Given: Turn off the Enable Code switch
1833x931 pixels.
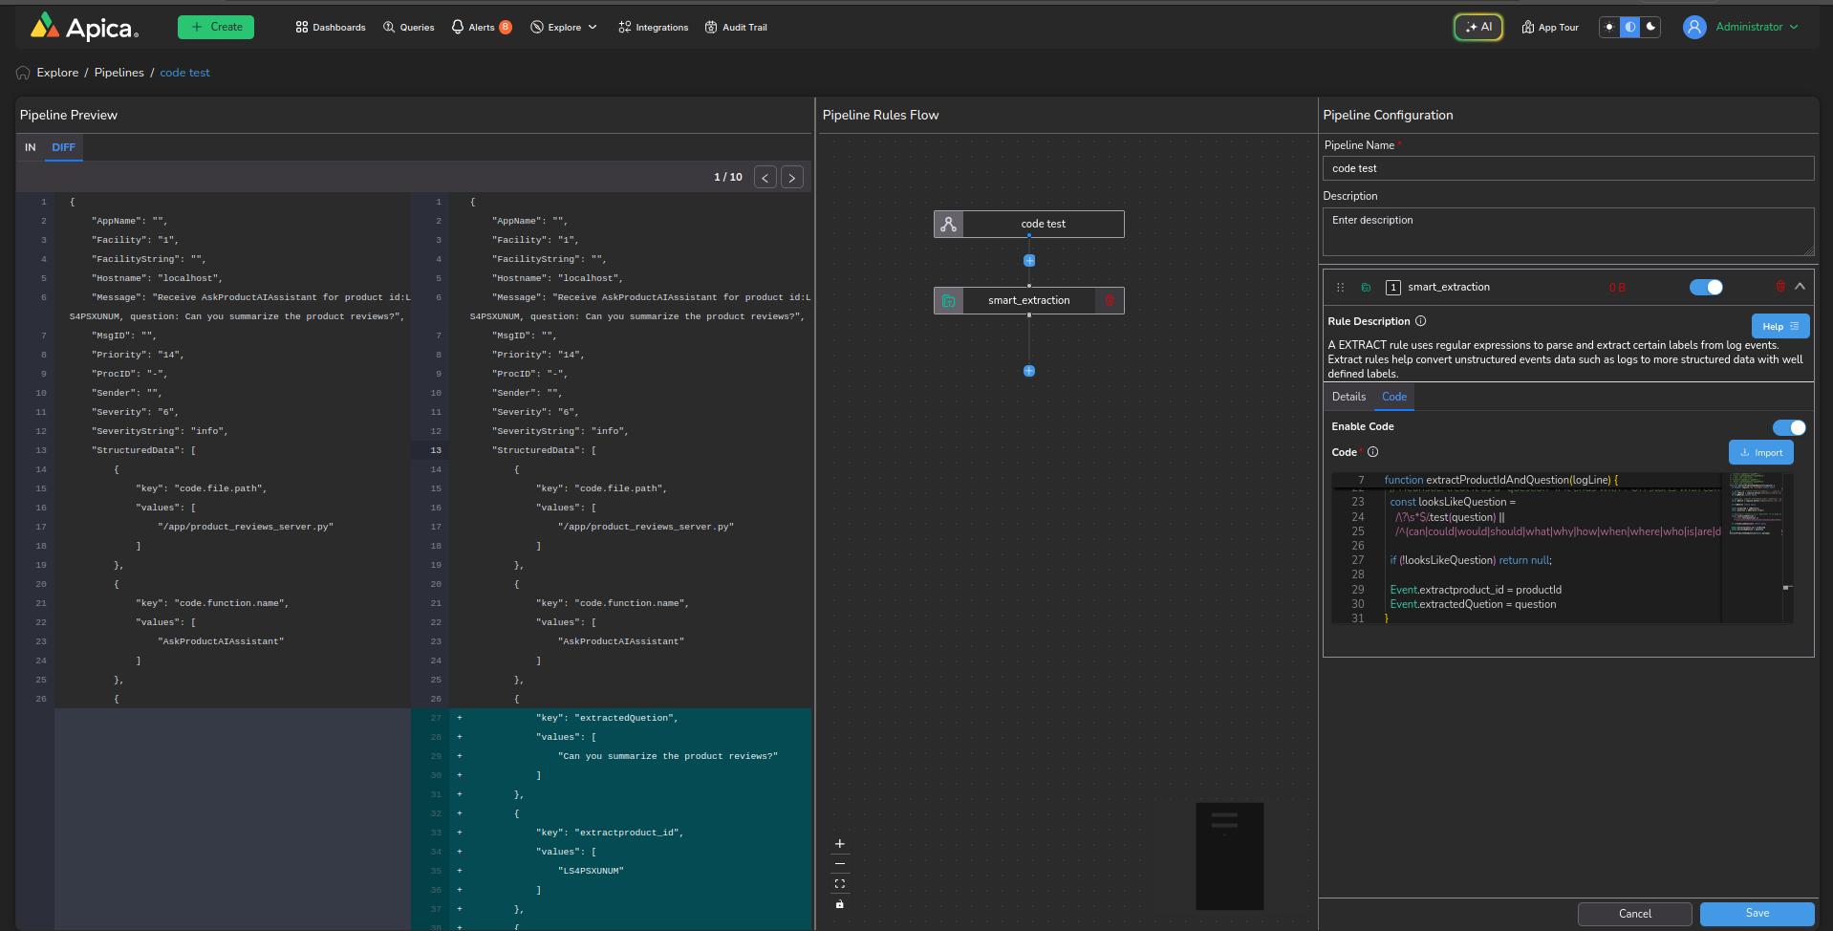Looking at the screenshot, I should pyautogui.click(x=1788, y=427).
